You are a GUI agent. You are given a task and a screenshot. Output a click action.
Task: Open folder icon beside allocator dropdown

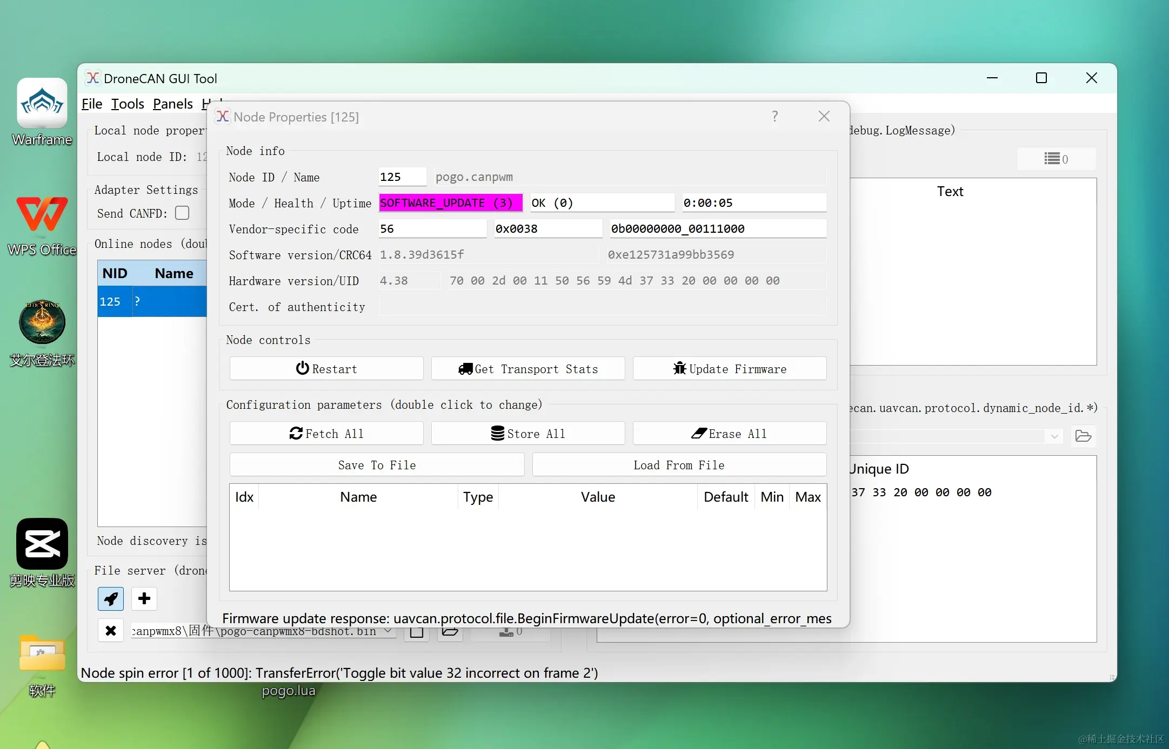1083,436
